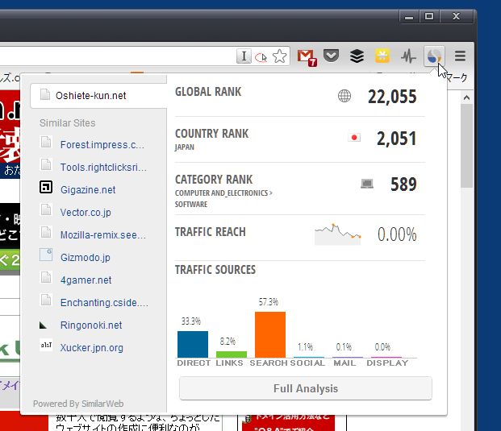Screen dimensions: 501x431
Task: Bookmark this page with the star icon
Action: [280, 56]
